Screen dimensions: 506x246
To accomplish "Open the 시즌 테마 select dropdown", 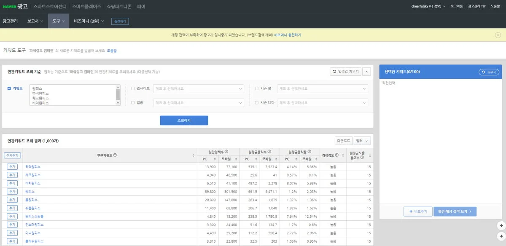I will [323, 103].
